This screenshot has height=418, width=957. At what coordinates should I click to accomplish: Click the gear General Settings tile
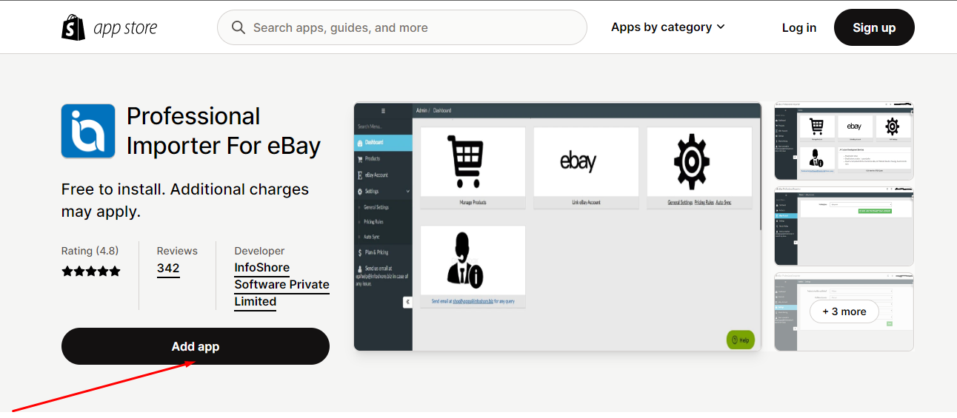[699, 167]
